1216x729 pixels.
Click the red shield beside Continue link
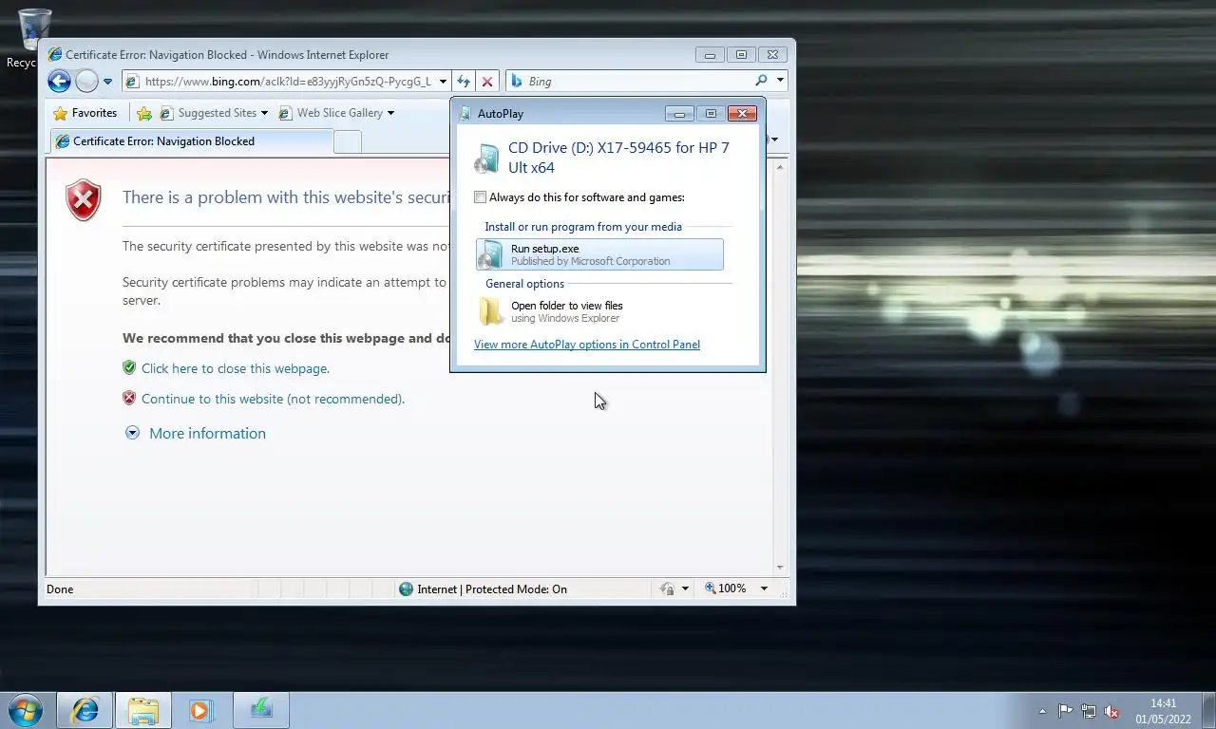[129, 398]
